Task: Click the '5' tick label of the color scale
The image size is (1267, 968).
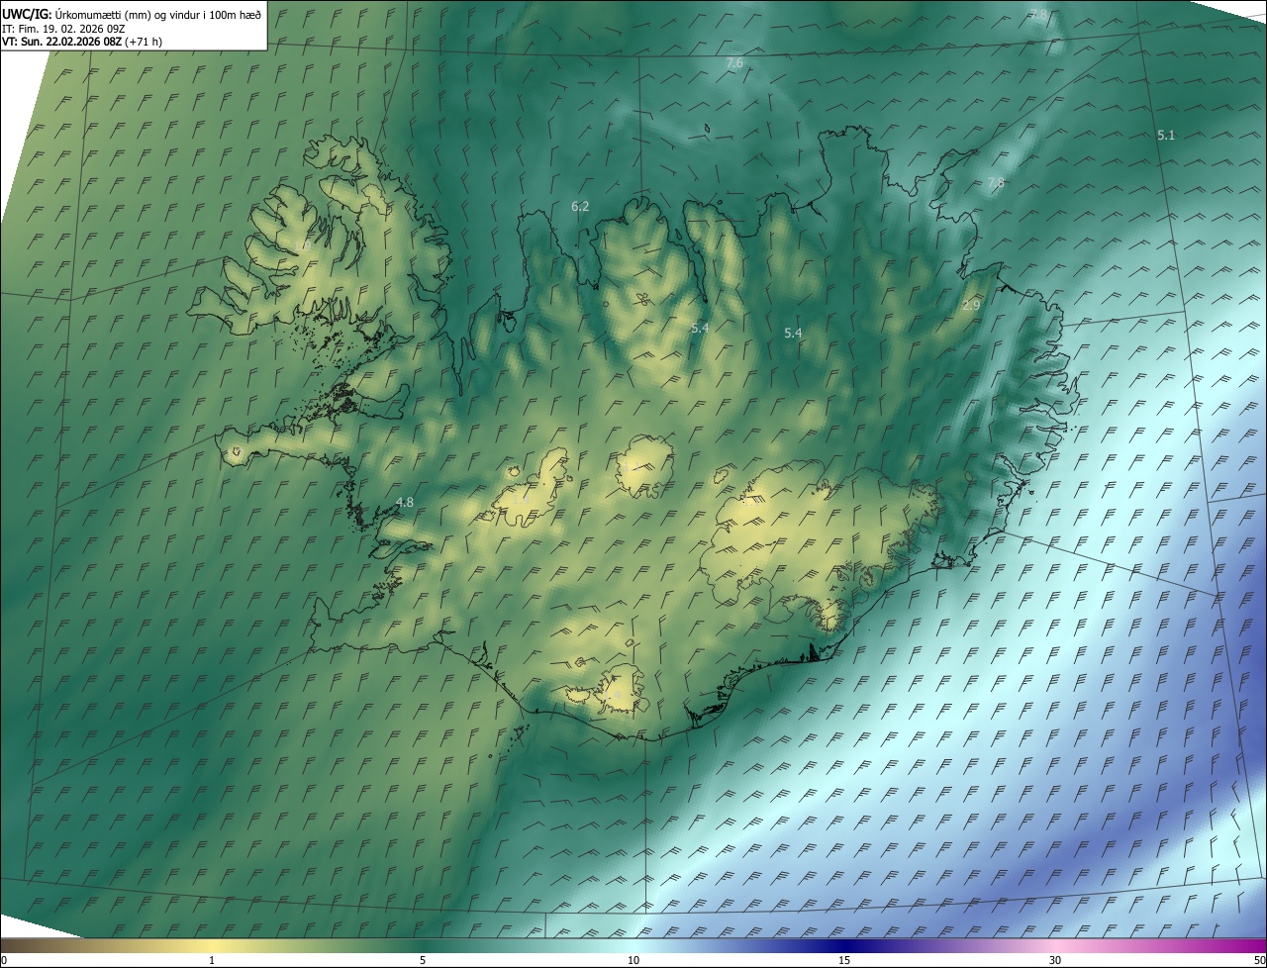Action: coord(423,960)
